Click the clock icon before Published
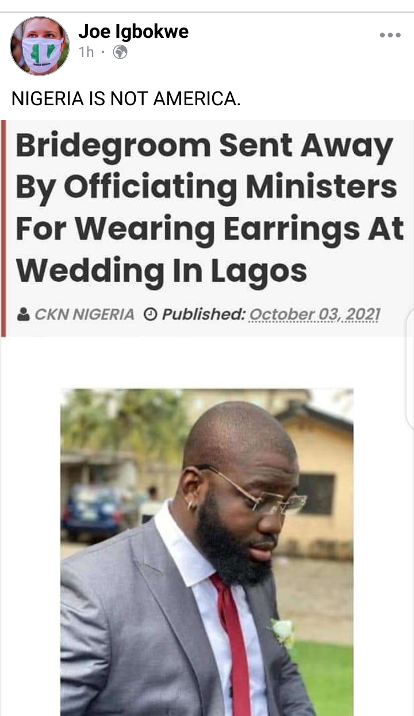 [x=149, y=315]
